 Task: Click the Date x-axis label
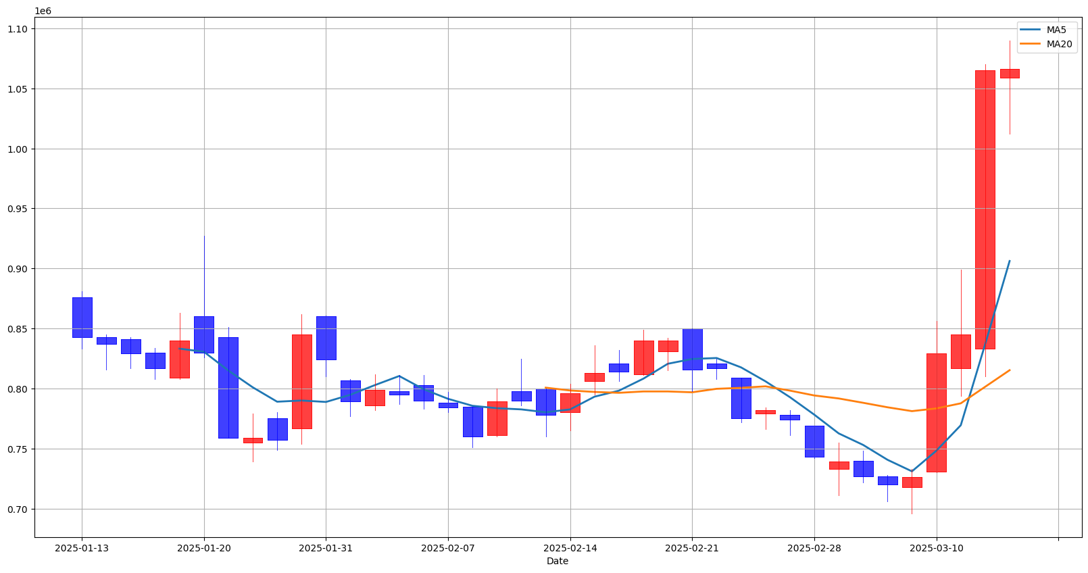tap(558, 562)
